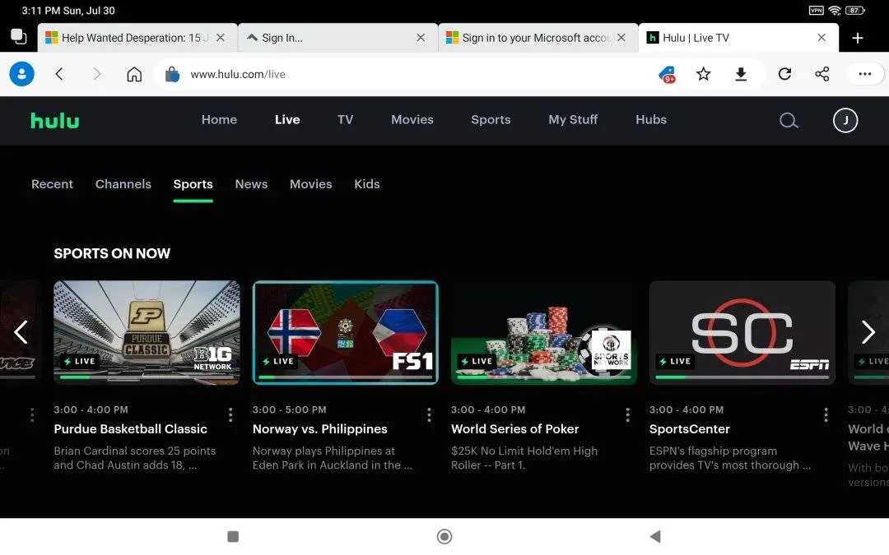Screen dimensions: 889x555
Task: Open the browser tab switcher icon
Action: click(19, 37)
